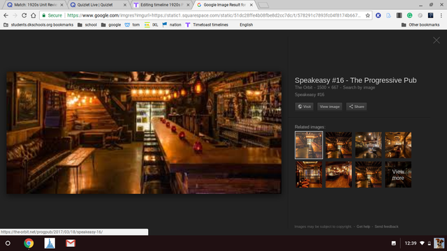Open the notification icon in the shelf

pos(394,243)
